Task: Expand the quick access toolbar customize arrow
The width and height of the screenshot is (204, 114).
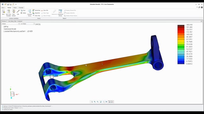Action: click(16, 4)
